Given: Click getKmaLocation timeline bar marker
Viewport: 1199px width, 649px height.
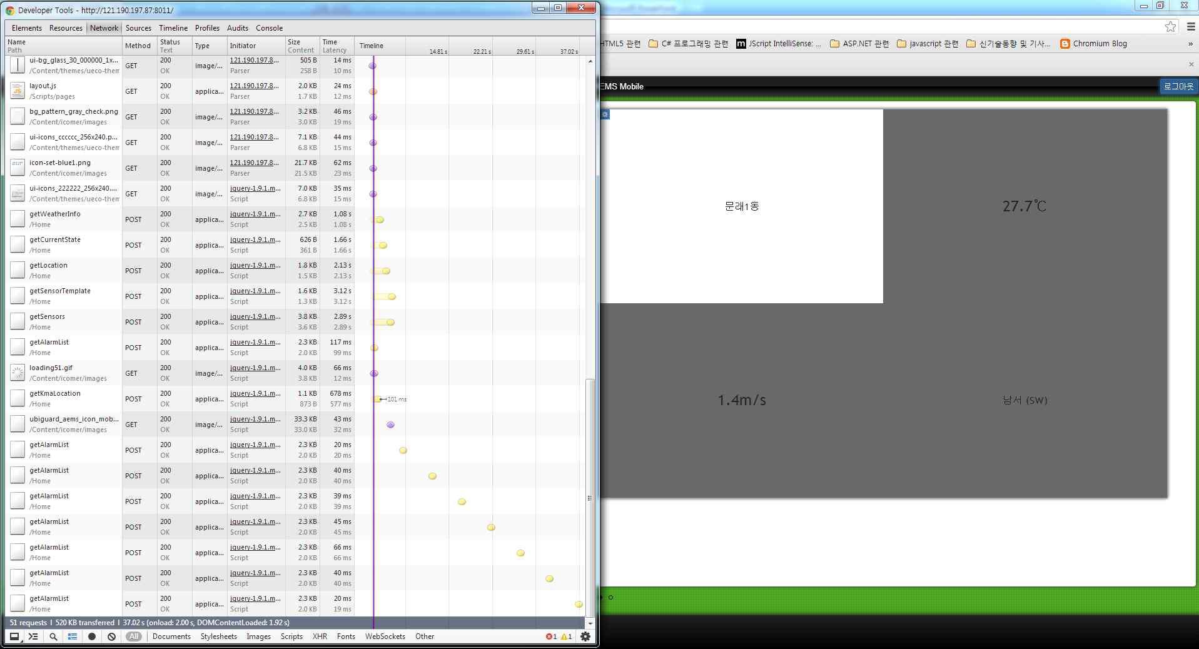Looking at the screenshot, I should click(377, 399).
